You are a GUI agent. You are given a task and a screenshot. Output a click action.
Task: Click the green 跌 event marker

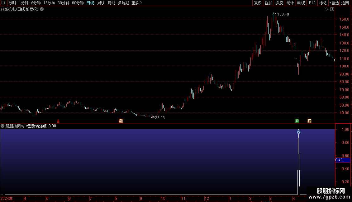click(x=297, y=121)
